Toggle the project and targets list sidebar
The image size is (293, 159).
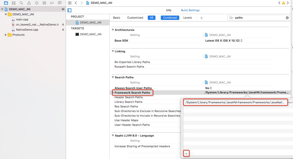tap(70, 10)
